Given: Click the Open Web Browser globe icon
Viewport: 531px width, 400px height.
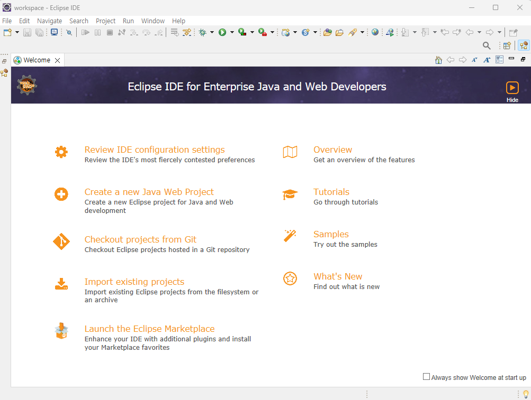Looking at the screenshot, I should click(x=375, y=32).
